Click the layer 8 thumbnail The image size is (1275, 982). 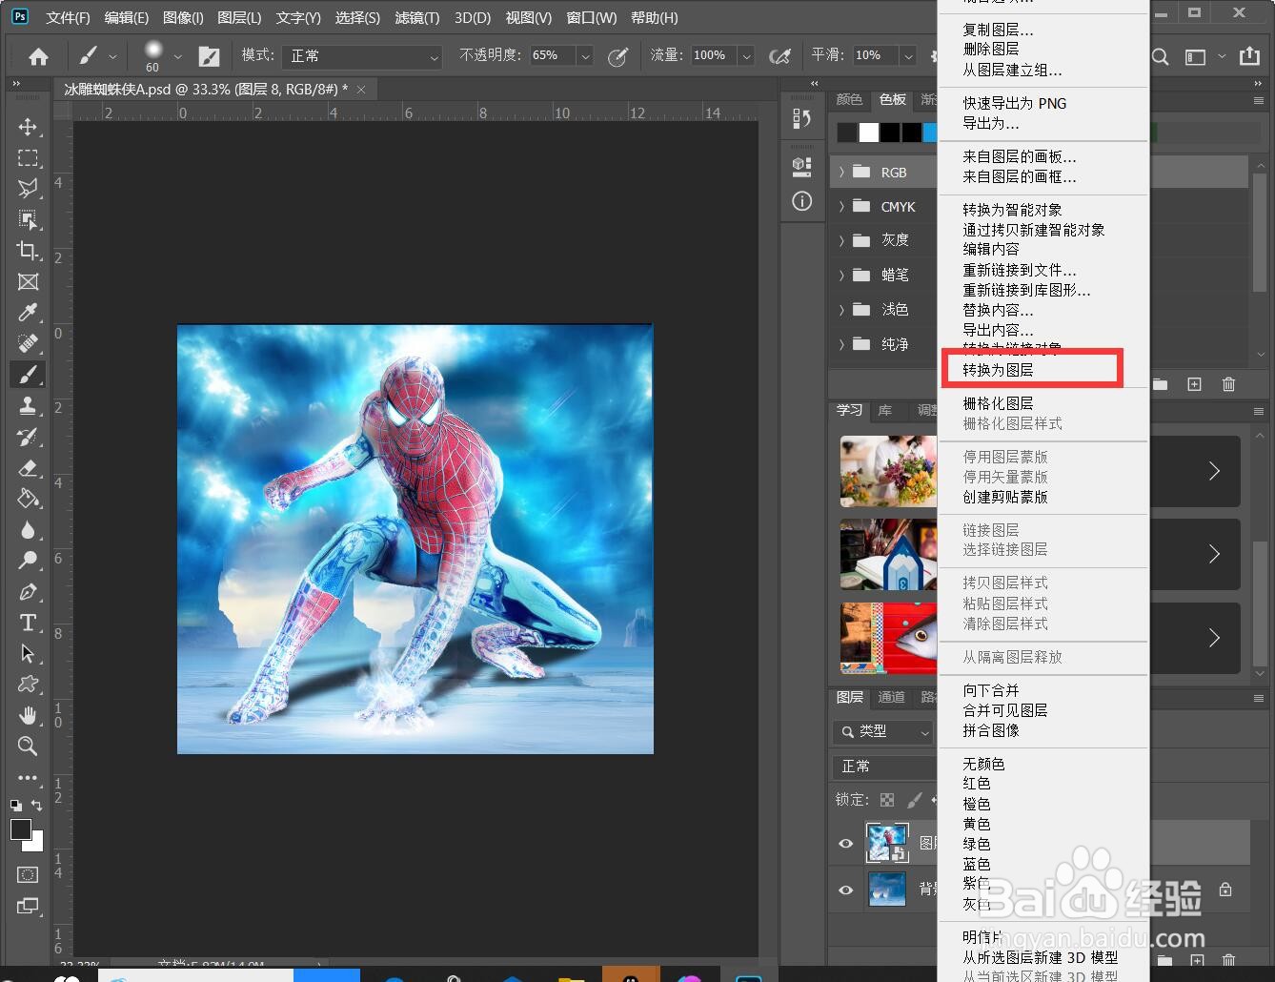click(887, 844)
